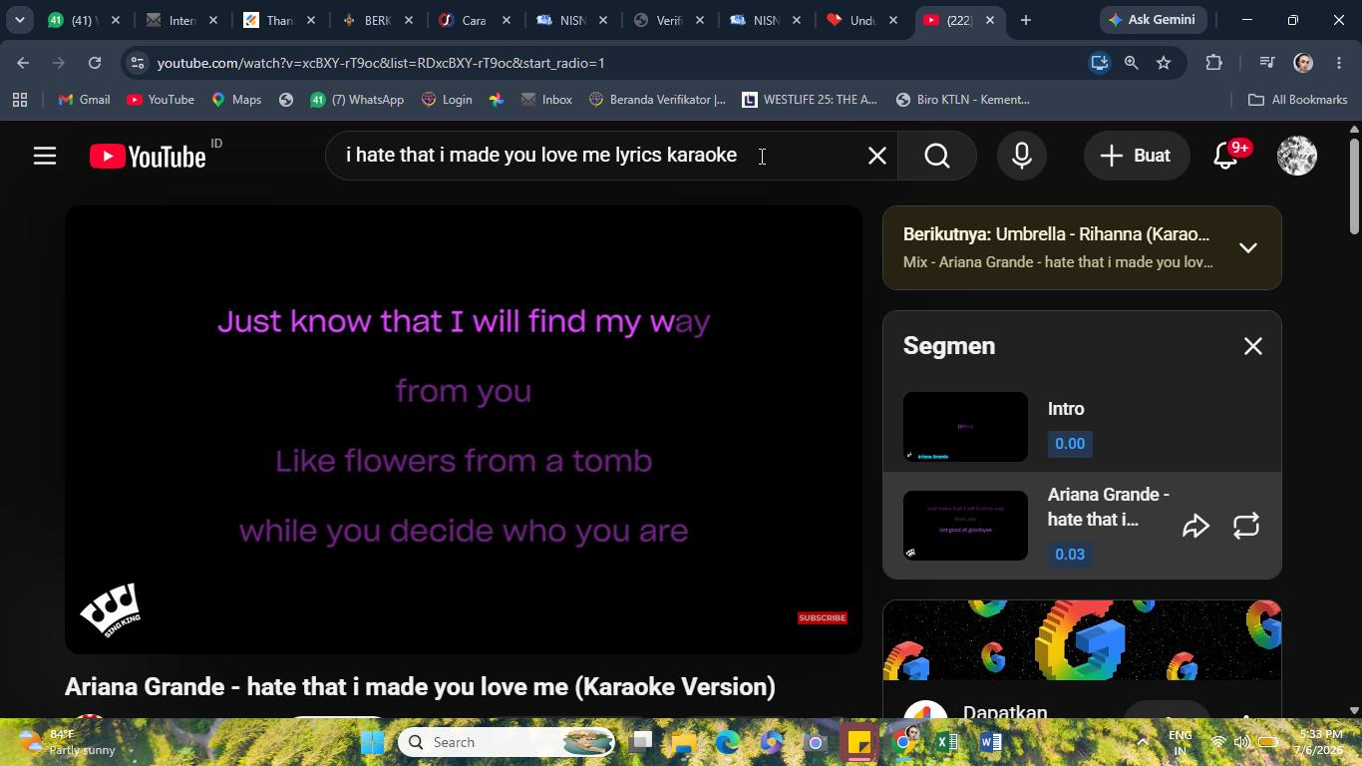
Task: Select the Intro segment thumbnail
Action: point(965,426)
